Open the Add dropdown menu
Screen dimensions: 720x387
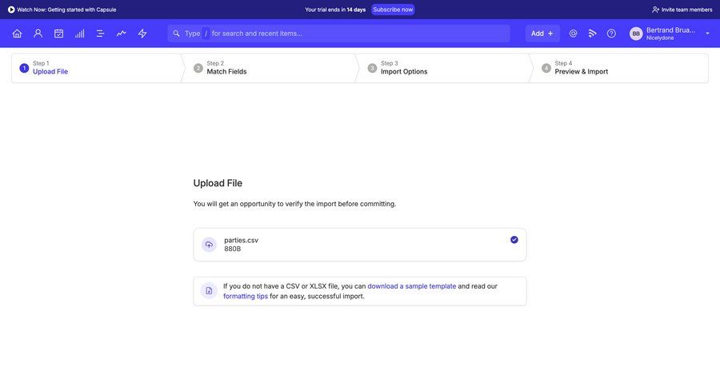542,34
